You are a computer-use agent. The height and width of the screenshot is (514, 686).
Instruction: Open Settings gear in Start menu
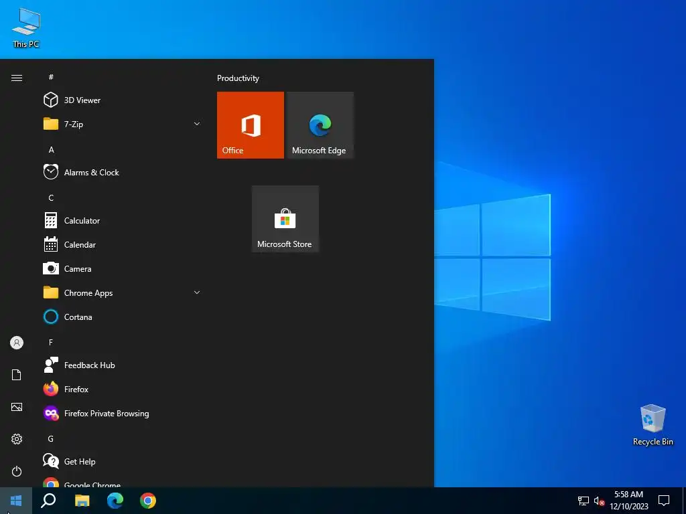[x=17, y=439]
